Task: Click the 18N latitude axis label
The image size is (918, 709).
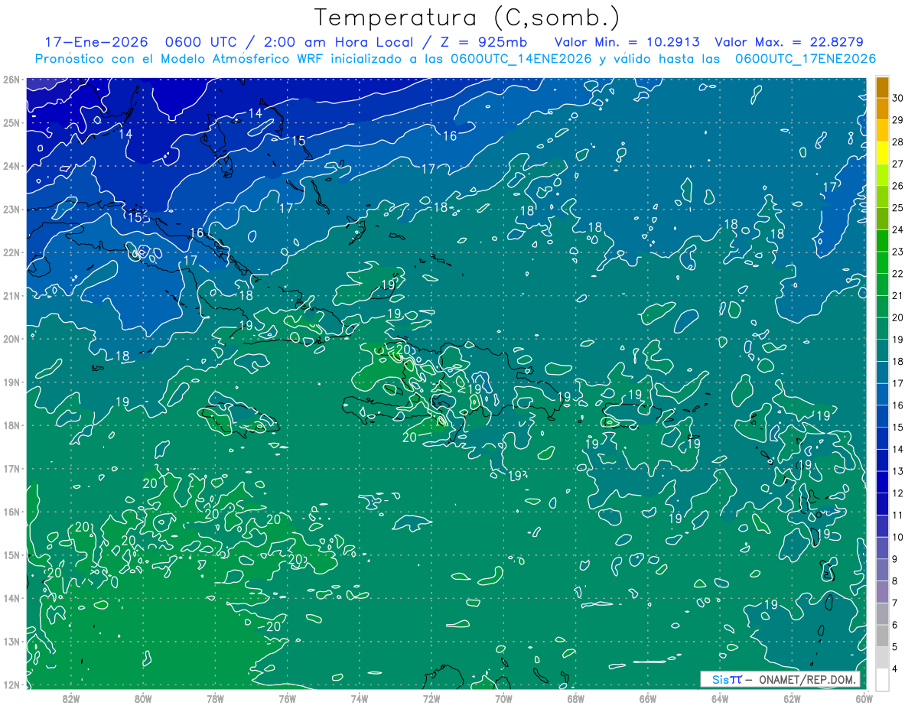Action: pyautogui.click(x=11, y=425)
